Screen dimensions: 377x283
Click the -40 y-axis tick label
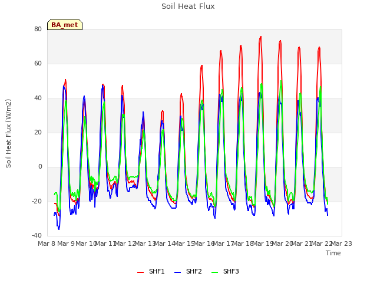(x=37, y=235)
